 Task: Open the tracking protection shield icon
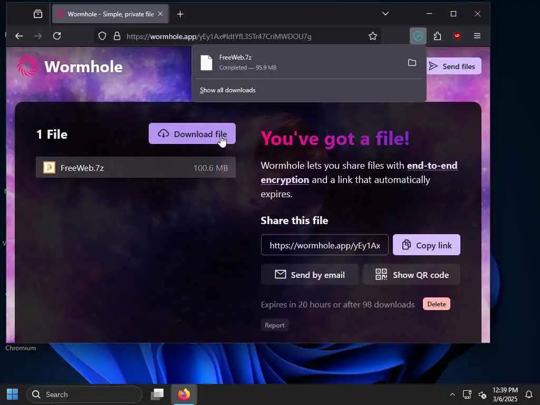point(102,36)
